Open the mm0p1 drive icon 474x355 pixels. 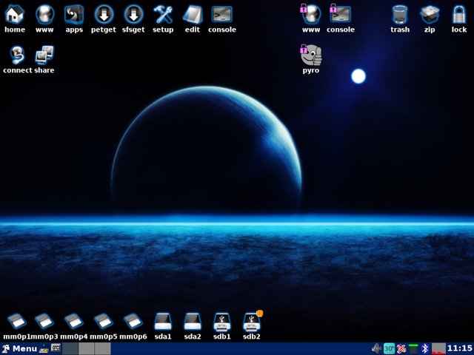pos(17,321)
